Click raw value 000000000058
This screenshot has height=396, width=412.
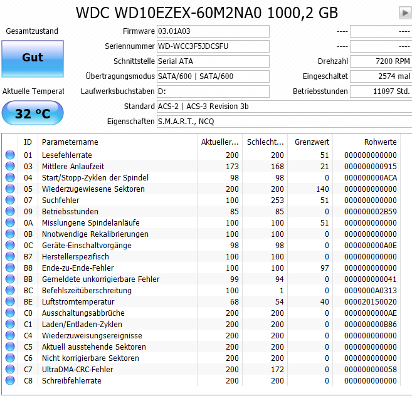coord(371,370)
